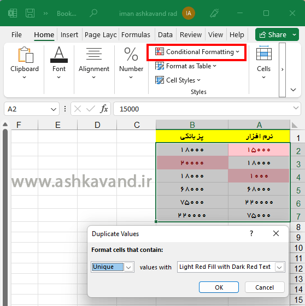
Task: Save the workbook with the floppy icon
Action: pos(30,13)
